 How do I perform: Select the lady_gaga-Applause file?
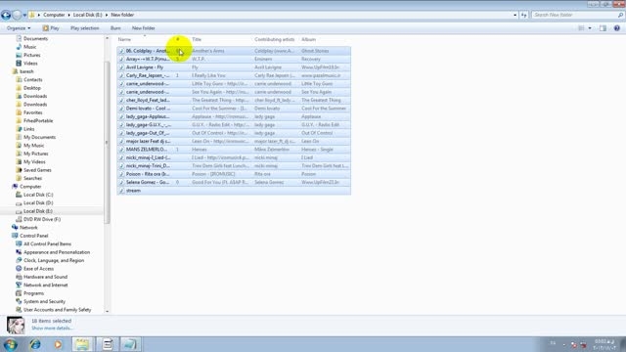tap(234, 116)
